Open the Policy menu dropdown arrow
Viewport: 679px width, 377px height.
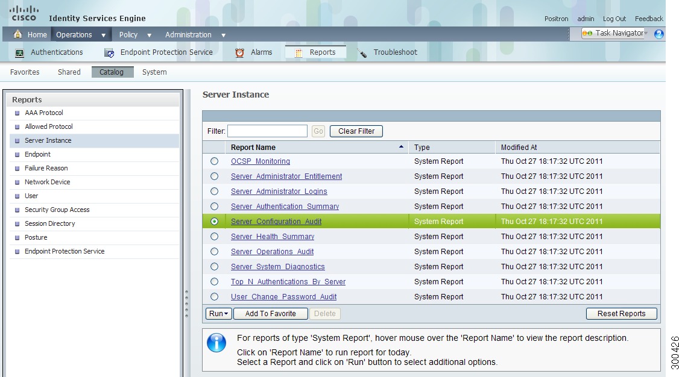(149, 35)
